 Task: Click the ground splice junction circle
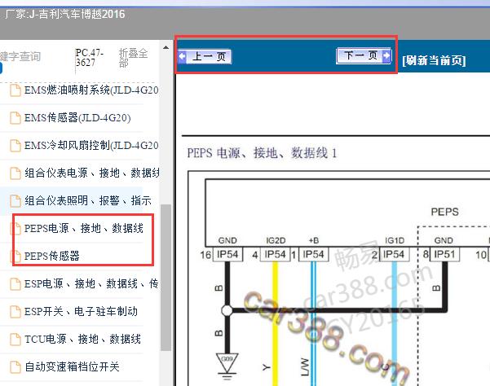pyautogui.click(x=227, y=310)
